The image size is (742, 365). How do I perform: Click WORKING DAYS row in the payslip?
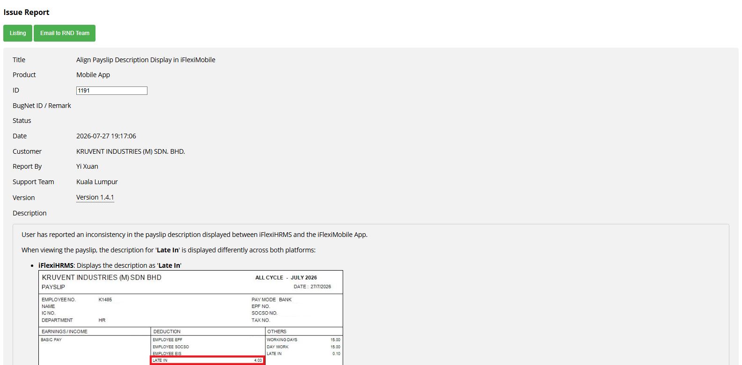(304, 340)
